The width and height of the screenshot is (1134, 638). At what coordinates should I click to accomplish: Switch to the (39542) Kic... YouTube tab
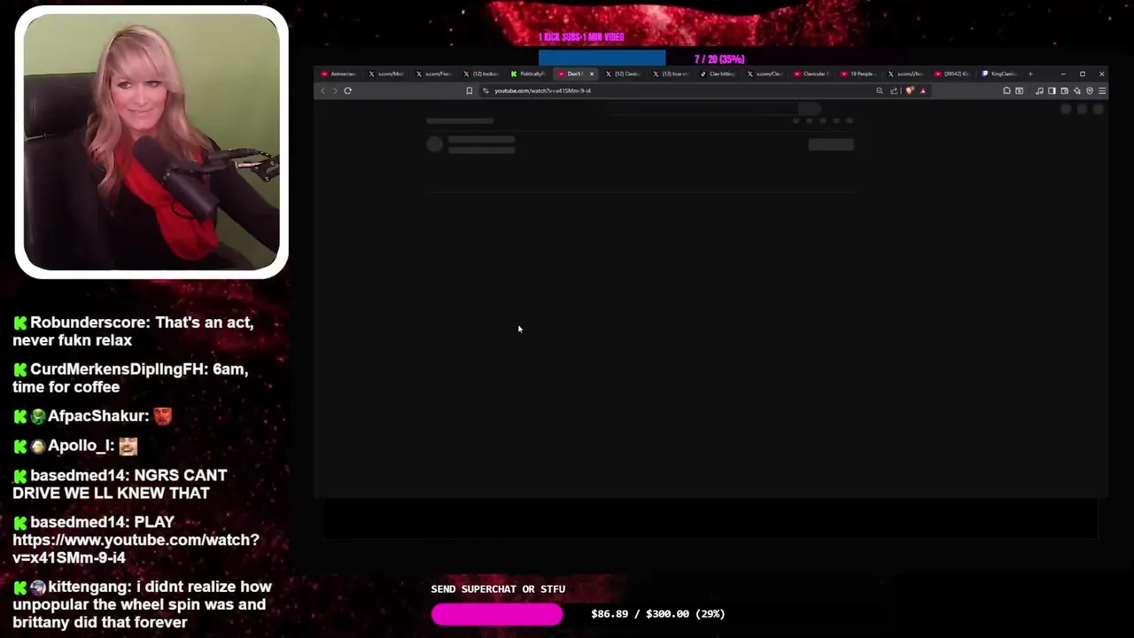tap(952, 74)
